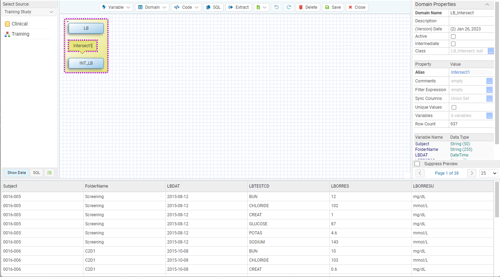This screenshot has width=500, height=277.
Task: Click the POTAS test code cell
Action: tap(288, 233)
